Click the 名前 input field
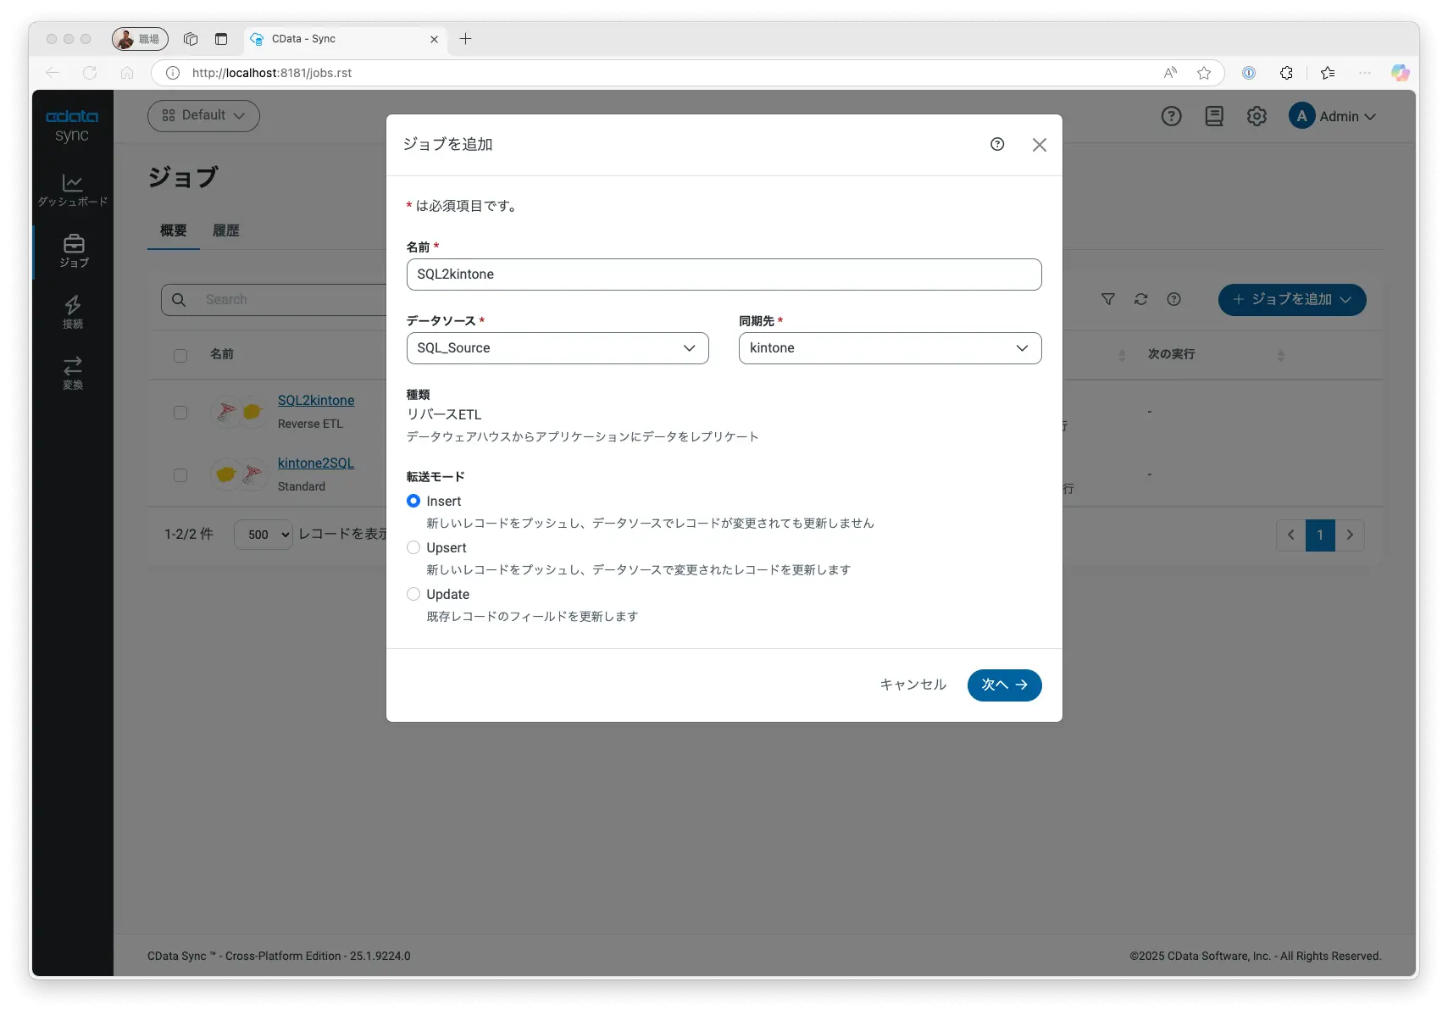1448x1015 pixels. (x=724, y=275)
